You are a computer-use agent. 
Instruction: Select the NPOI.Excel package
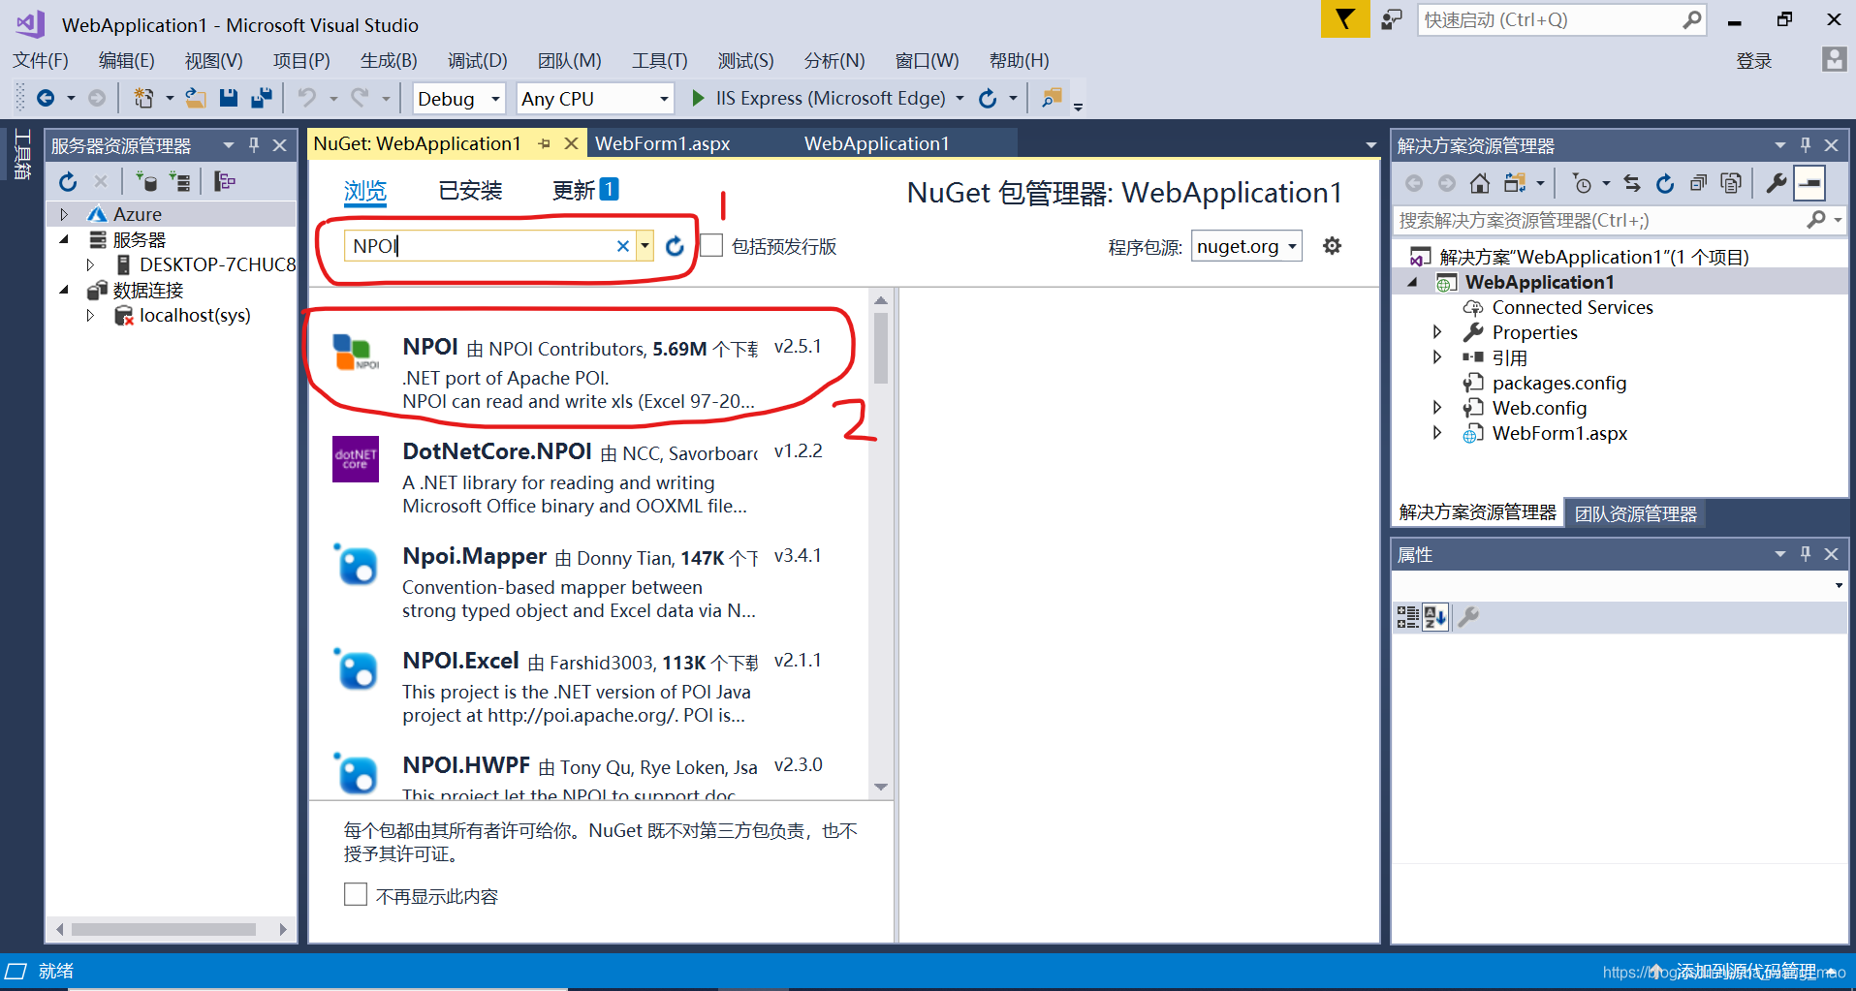tap(588, 687)
